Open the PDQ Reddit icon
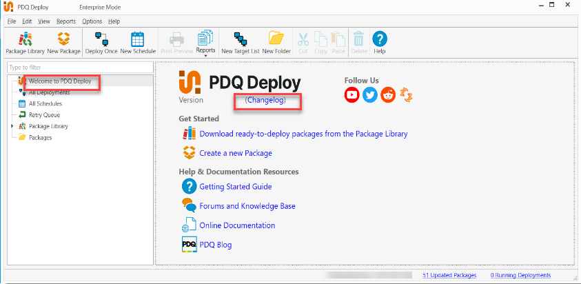581x284 pixels. tap(388, 95)
